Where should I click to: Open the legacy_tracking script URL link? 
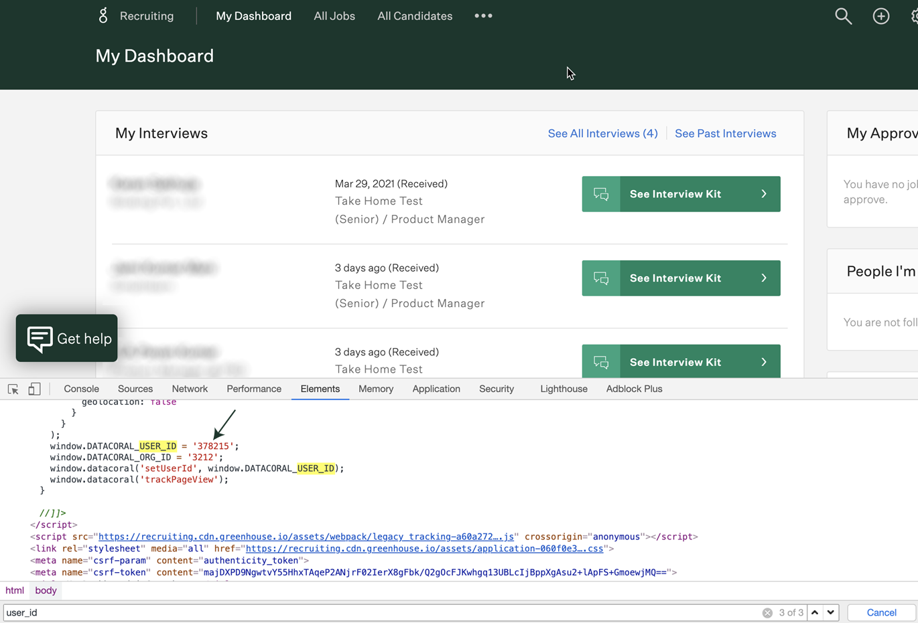(306, 537)
